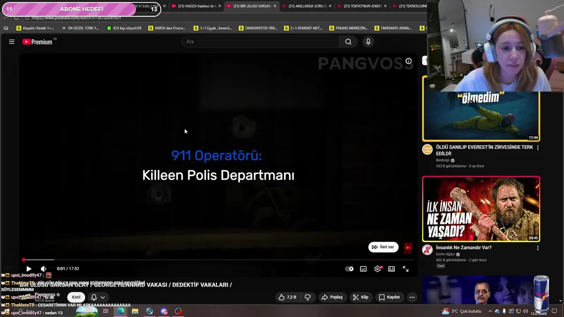Open Microsoft Edge in the taskbar
This screenshot has height=317, width=564.
click(121, 311)
